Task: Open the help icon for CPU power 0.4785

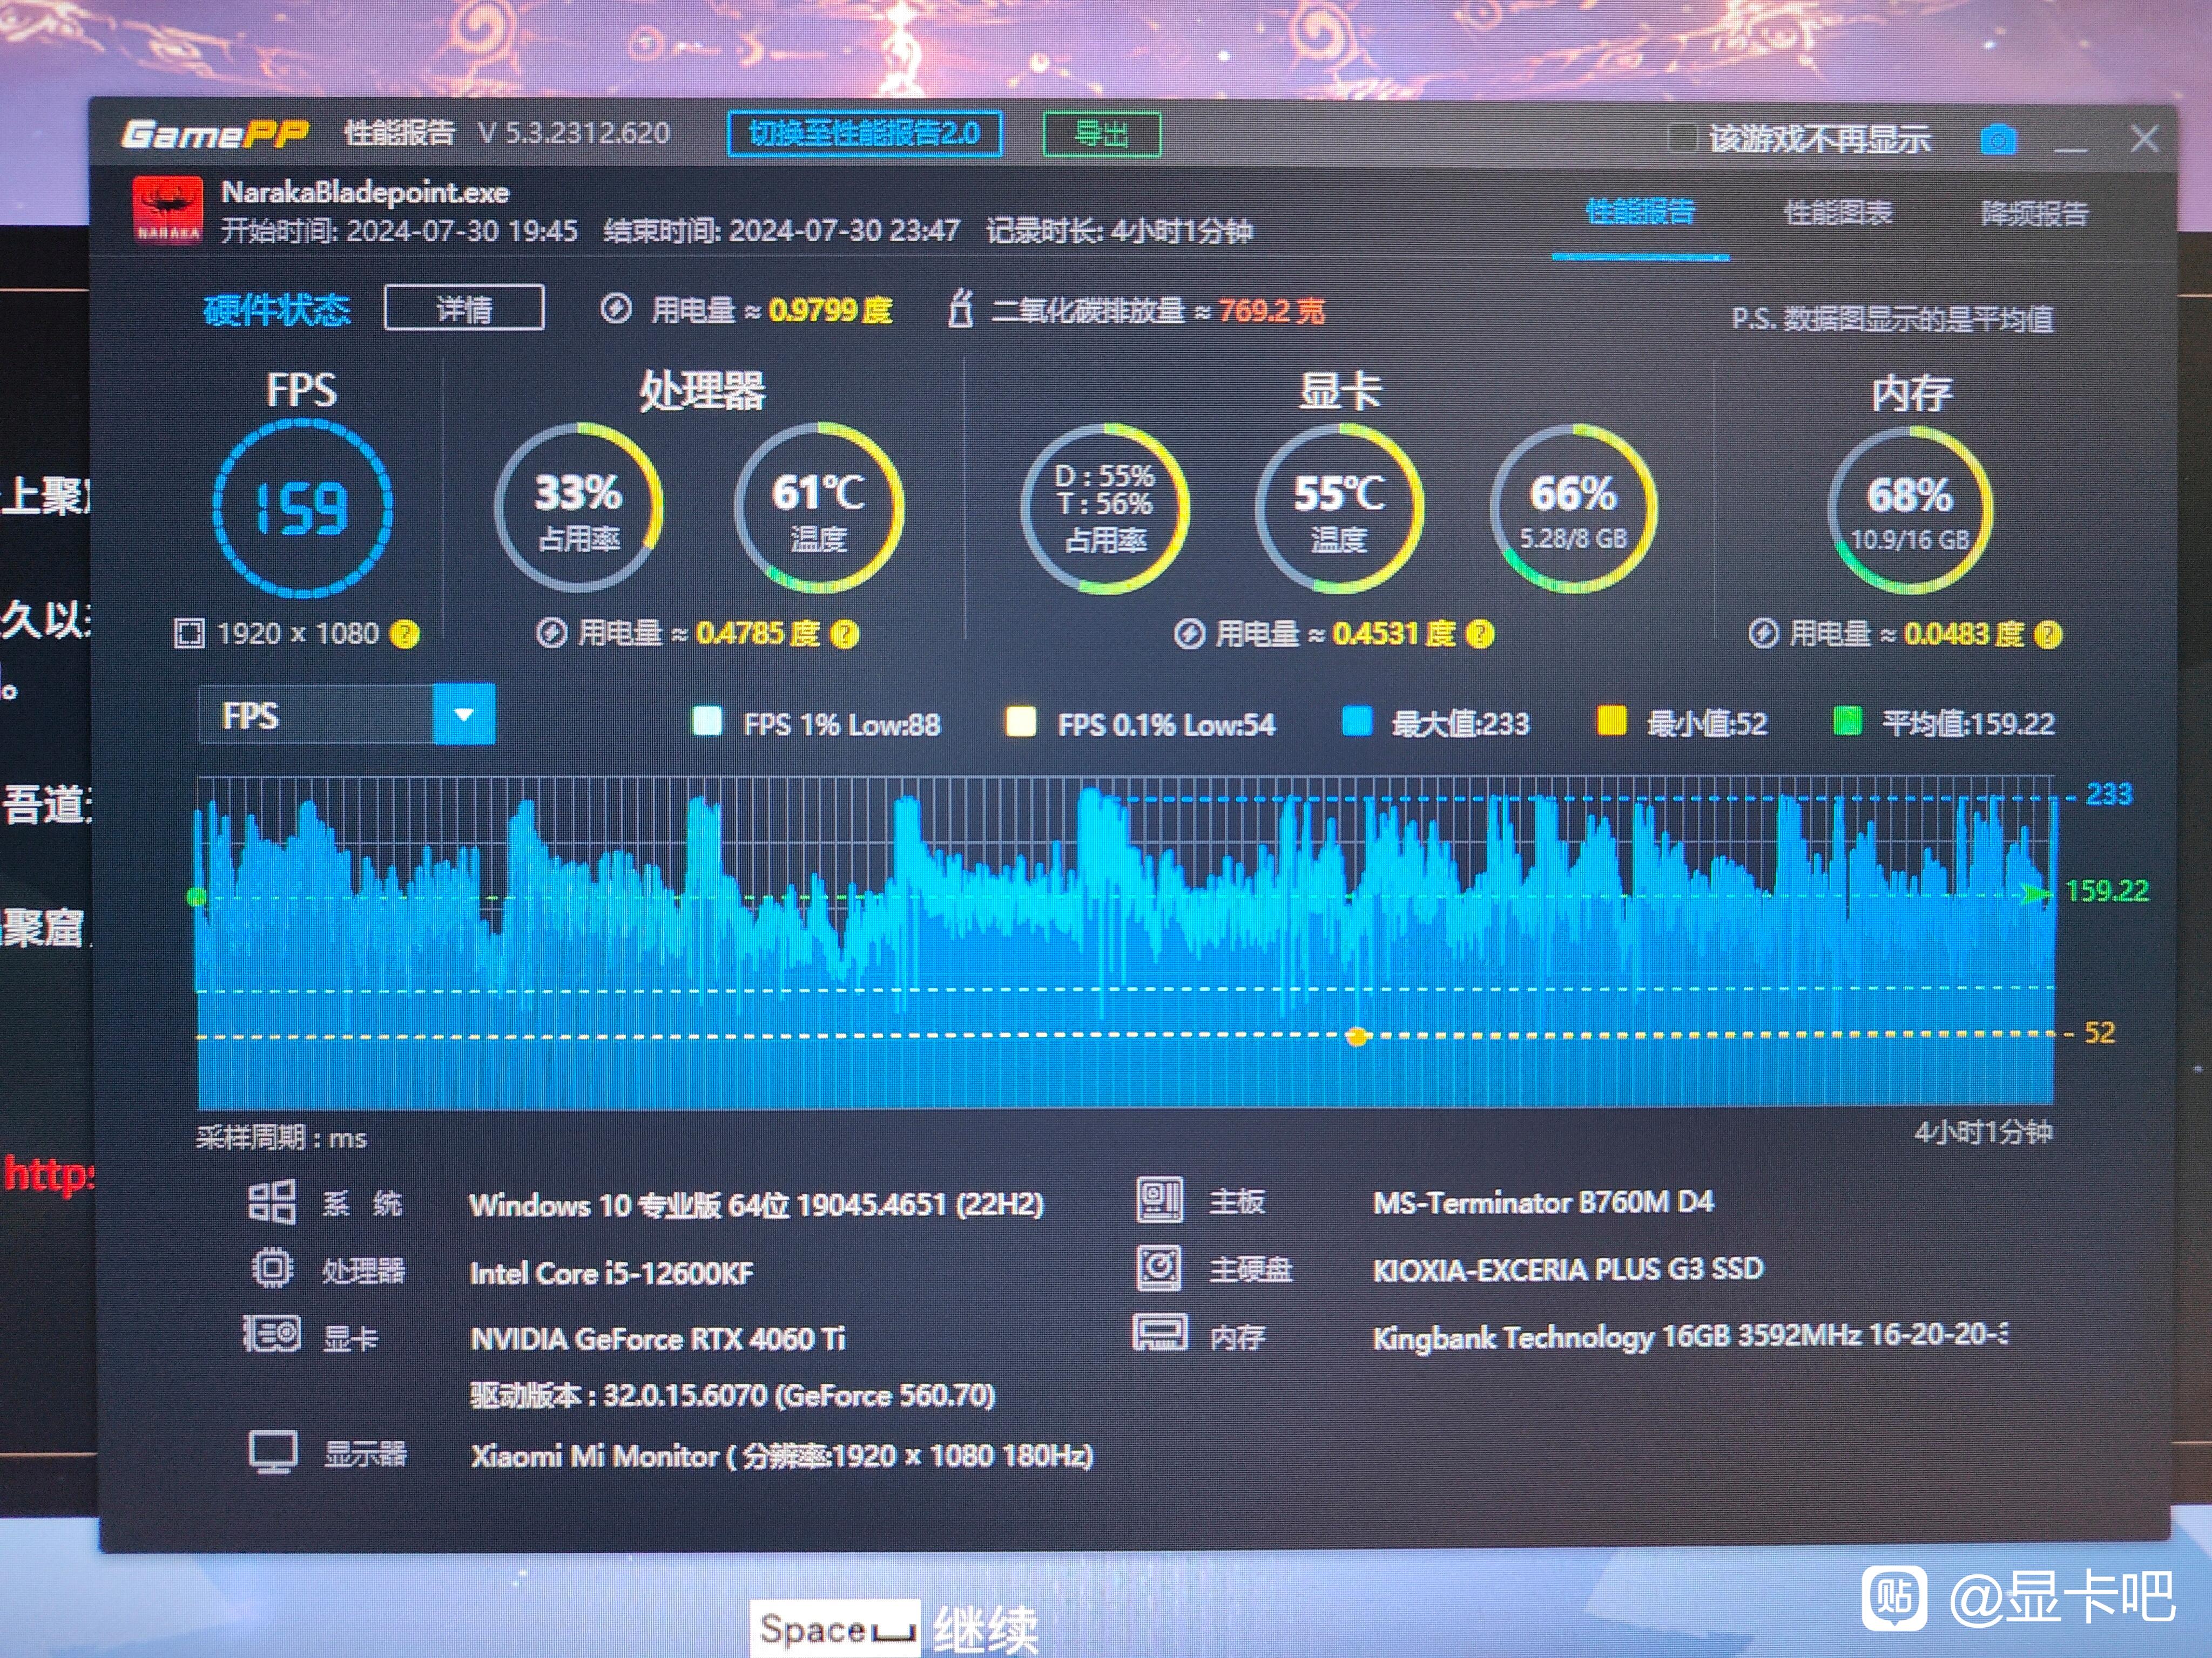Action: point(845,634)
